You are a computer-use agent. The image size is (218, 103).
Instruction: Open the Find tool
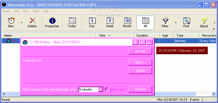point(186,23)
